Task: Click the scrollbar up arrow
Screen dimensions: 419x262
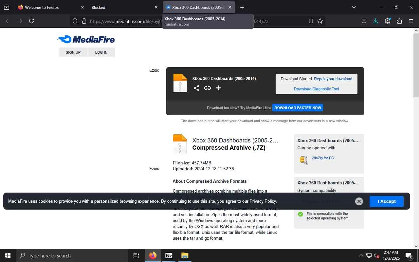Action: click(416, 30)
